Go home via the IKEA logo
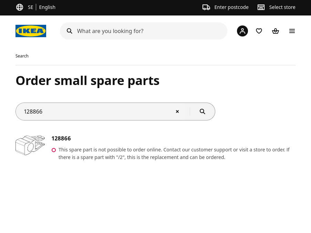This screenshot has height=233, width=311. [31, 31]
